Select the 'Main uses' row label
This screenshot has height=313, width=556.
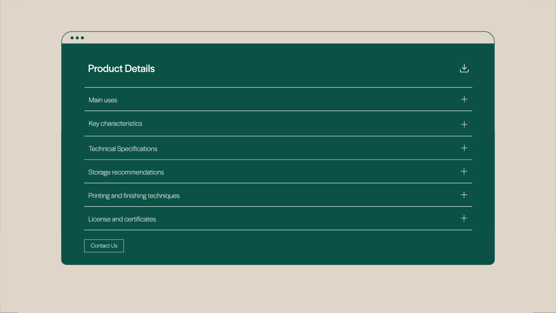click(x=103, y=100)
